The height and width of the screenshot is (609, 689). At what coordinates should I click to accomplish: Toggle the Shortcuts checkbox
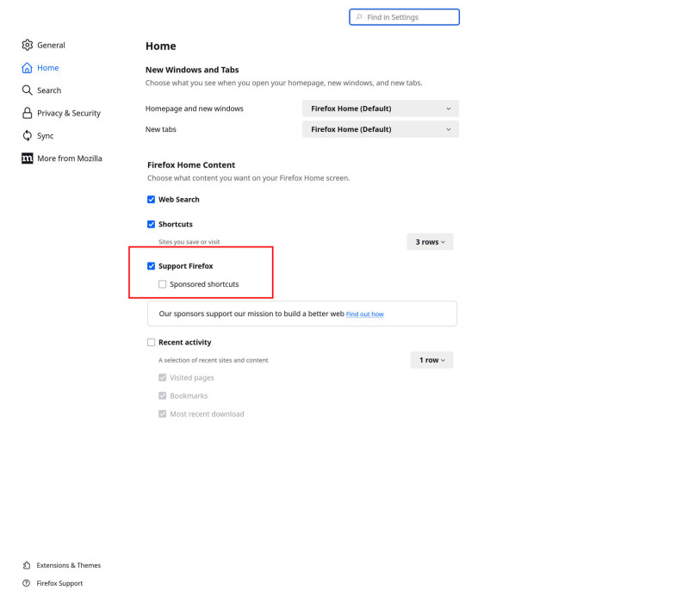click(x=152, y=224)
